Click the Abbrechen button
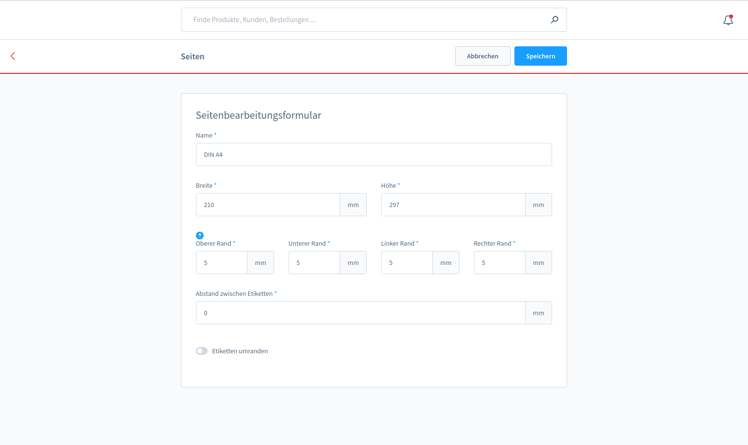This screenshot has height=445, width=748. [483, 56]
